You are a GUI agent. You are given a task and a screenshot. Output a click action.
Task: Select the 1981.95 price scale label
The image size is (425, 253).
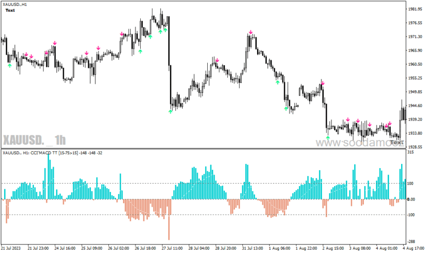pyautogui.click(x=415, y=9)
